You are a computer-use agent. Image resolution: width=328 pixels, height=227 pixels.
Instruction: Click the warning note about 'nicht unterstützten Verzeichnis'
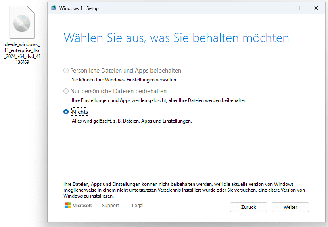pos(184,190)
